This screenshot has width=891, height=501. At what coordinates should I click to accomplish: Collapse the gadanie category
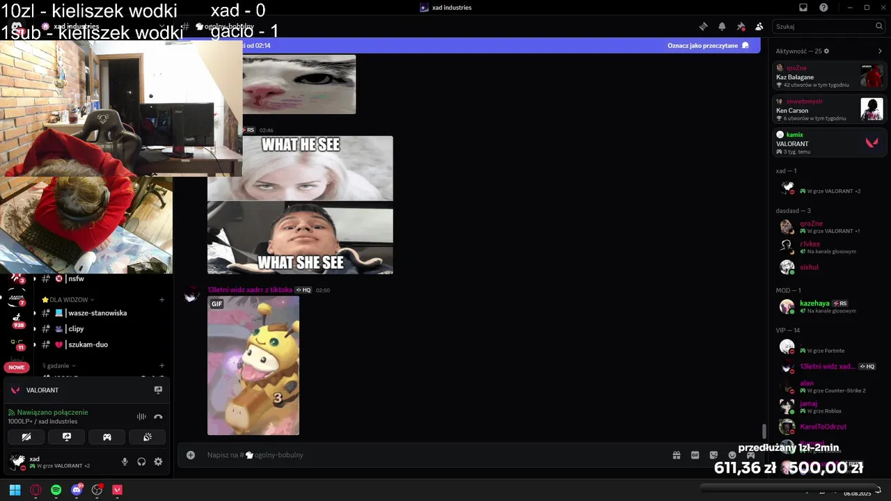point(59,365)
